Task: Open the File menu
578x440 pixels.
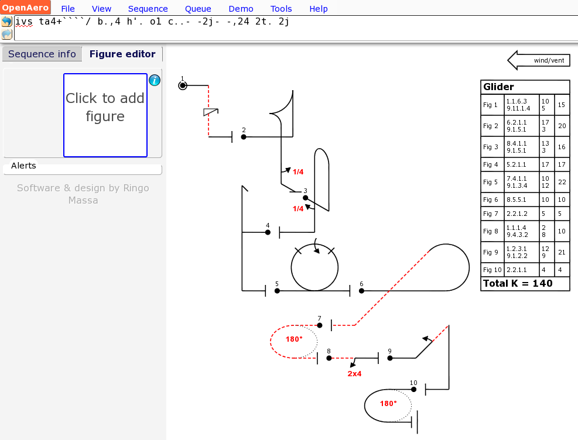Action: click(x=68, y=9)
